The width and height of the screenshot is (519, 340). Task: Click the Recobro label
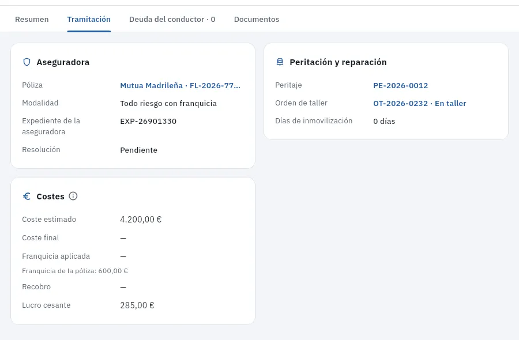36,287
